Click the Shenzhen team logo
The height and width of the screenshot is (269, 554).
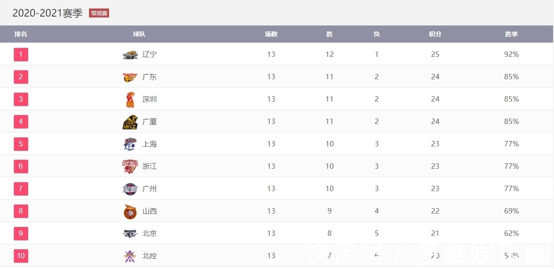[x=130, y=99]
